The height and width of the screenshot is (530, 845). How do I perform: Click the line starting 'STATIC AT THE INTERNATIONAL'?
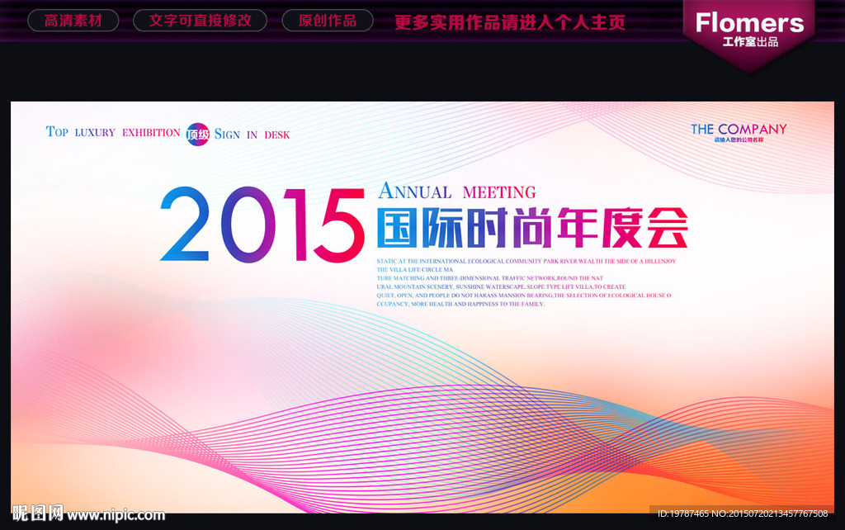526,261
